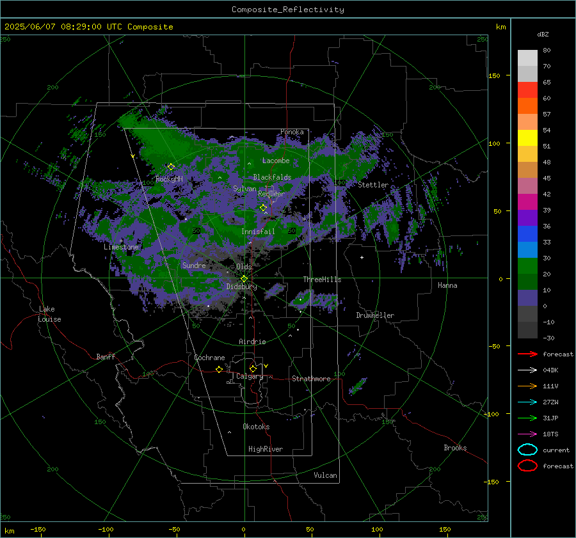
Task: Click the Lake Louise label
Action: [49, 314]
